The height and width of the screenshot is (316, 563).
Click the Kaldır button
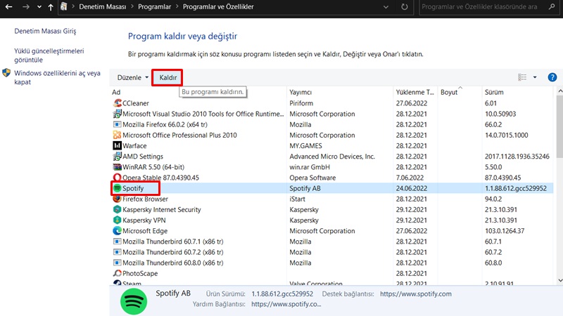pos(167,77)
